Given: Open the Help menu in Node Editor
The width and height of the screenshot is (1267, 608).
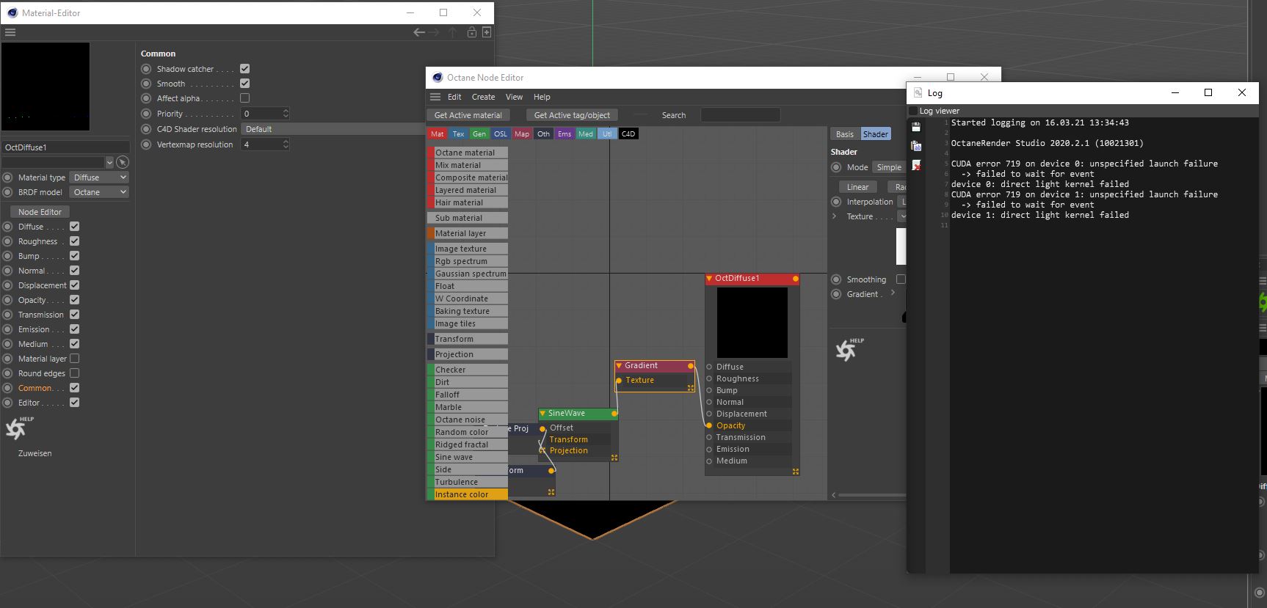Looking at the screenshot, I should click(542, 97).
